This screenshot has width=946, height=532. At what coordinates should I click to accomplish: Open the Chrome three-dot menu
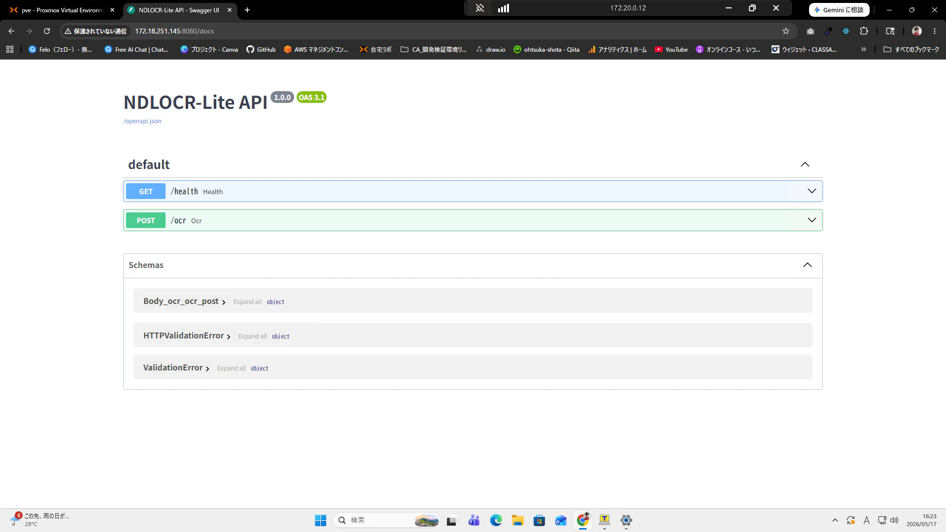(935, 31)
